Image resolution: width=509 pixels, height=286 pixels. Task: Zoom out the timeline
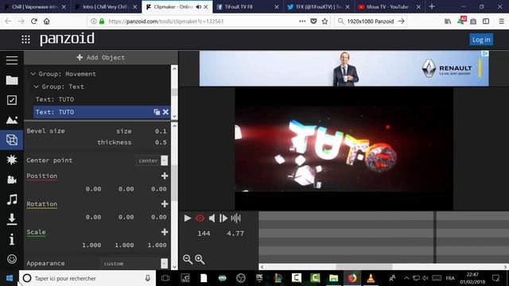pyautogui.click(x=188, y=259)
